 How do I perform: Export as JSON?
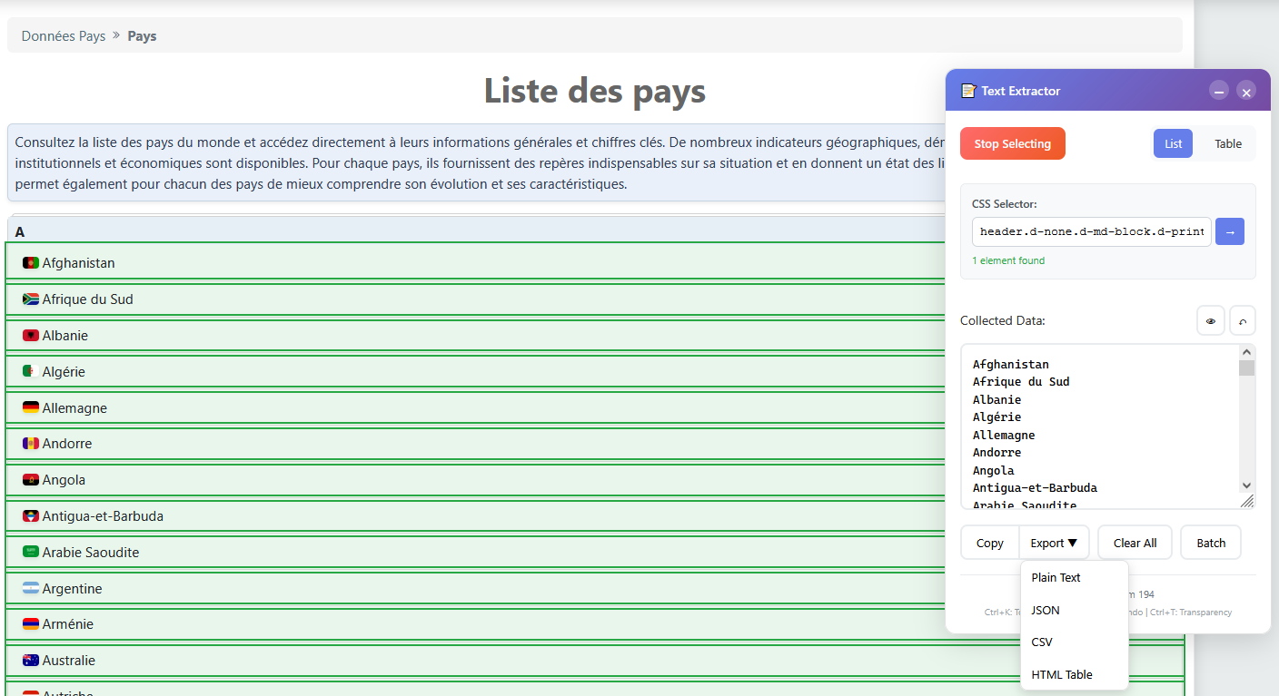point(1075,610)
